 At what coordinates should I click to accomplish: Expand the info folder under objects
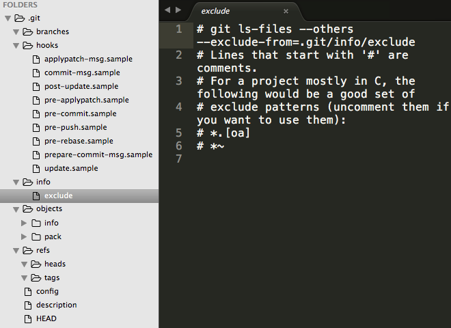pyautogui.click(x=24, y=223)
